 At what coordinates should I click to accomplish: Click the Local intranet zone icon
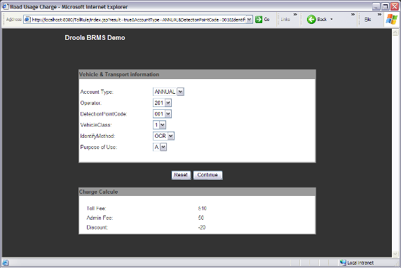pyautogui.click(x=343, y=262)
